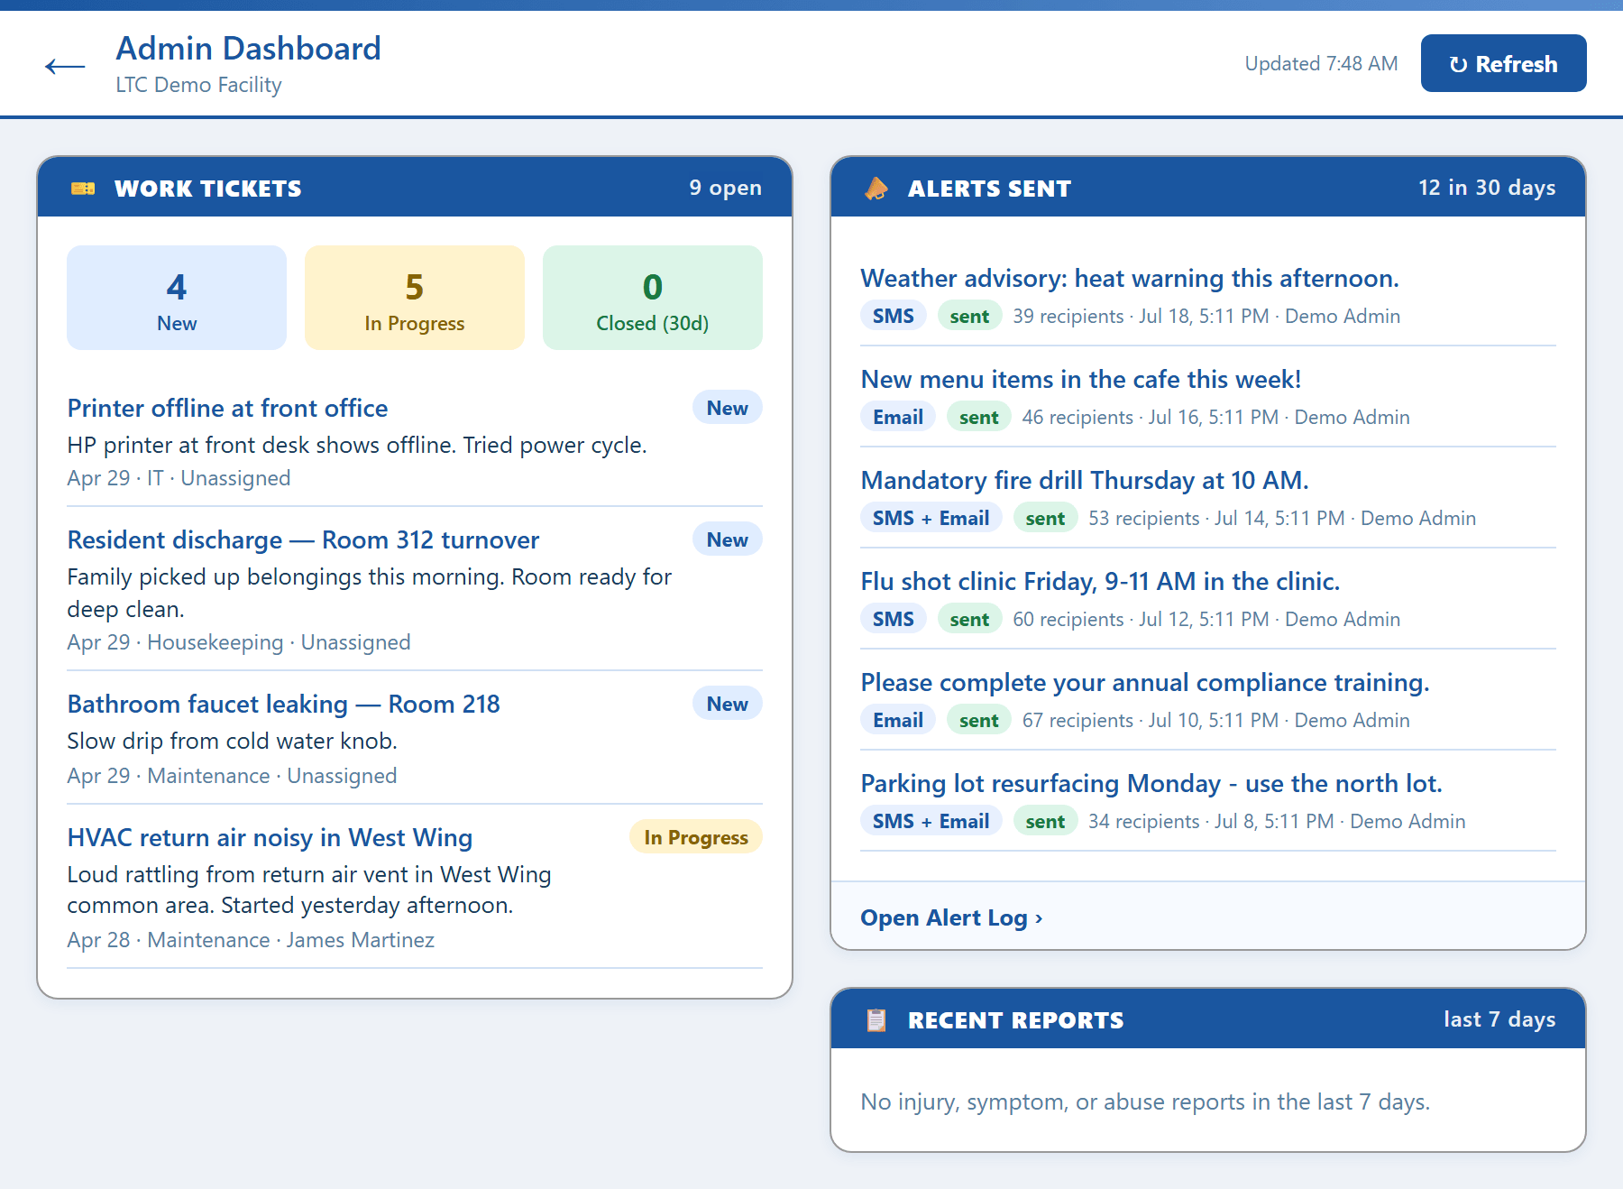Click 'No injury, symptom, or abuse reports' message
This screenshot has height=1189, width=1623.
(x=1145, y=1101)
